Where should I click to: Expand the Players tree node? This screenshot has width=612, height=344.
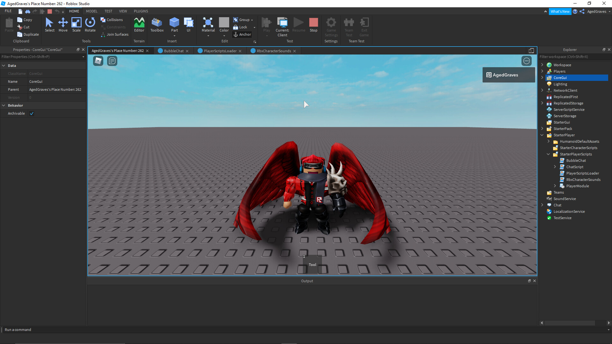coord(542,71)
